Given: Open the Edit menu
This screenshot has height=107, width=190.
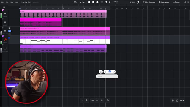Looking at the screenshot, I should pos(7,2).
